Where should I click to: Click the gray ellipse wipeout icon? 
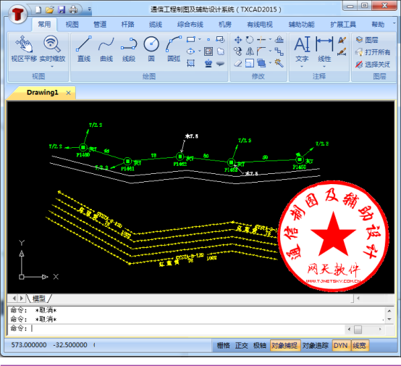[220, 63]
